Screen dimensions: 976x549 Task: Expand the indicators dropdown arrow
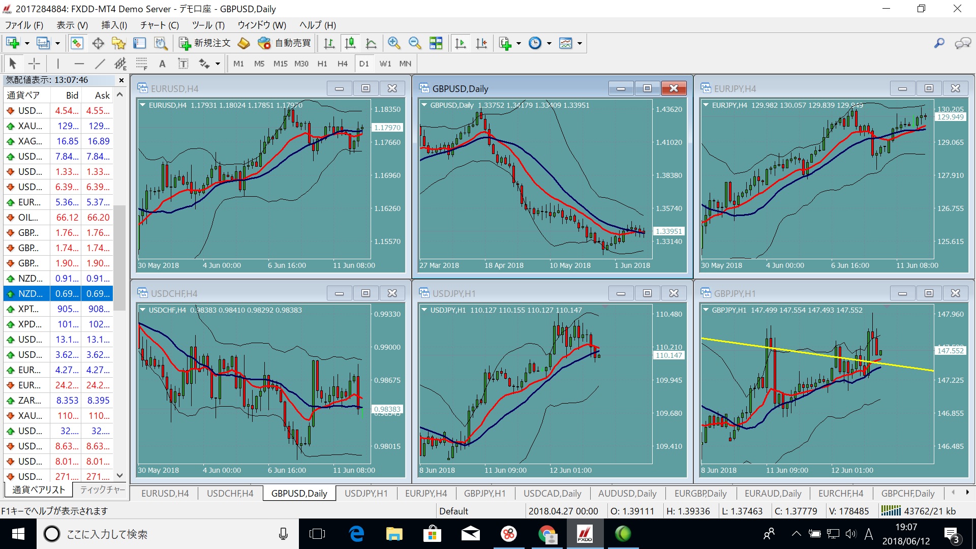[x=518, y=44]
